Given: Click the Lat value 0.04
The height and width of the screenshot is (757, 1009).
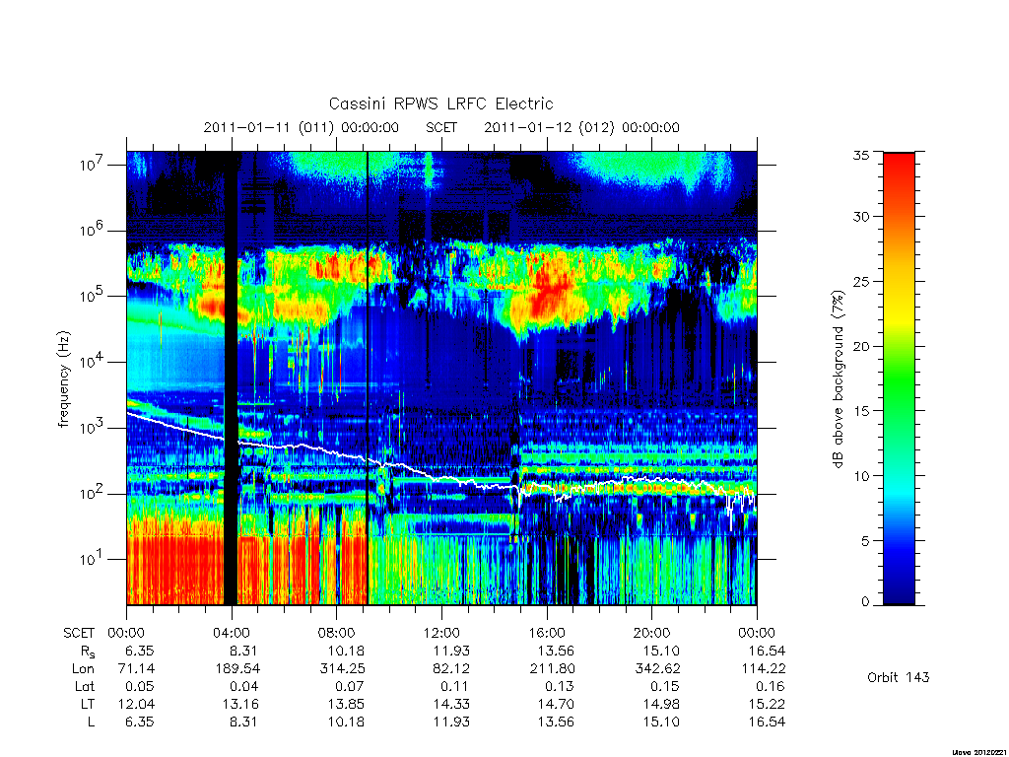Looking at the screenshot, I should (244, 686).
